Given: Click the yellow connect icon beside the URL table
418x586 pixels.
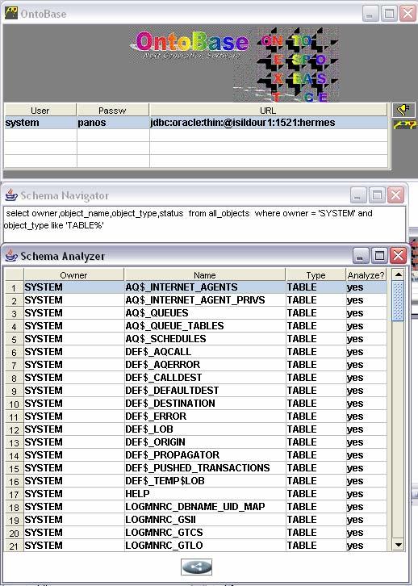Looking at the screenshot, I should (403, 111).
